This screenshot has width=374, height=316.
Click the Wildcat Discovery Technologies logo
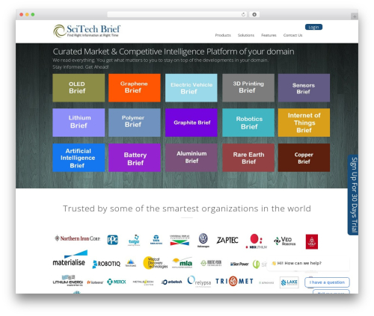[x=155, y=263]
